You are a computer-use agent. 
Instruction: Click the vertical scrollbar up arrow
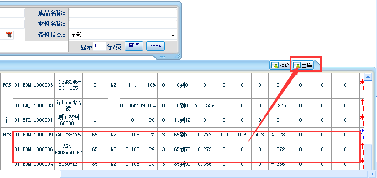[368, 77]
